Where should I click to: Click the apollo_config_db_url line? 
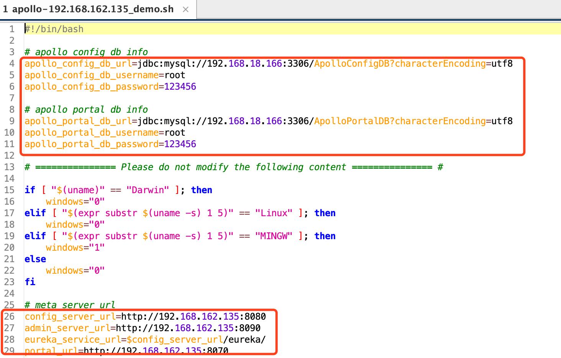pyautogui.click(x=269, y=64)
